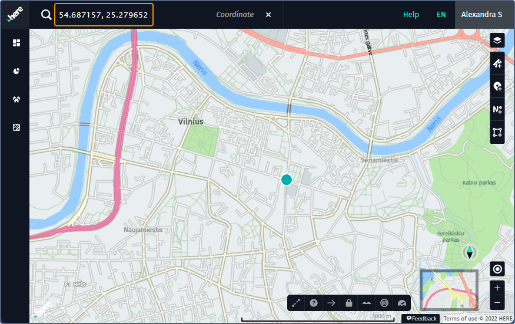Toggle the one-way arrow overlay

tap(331, 303)
